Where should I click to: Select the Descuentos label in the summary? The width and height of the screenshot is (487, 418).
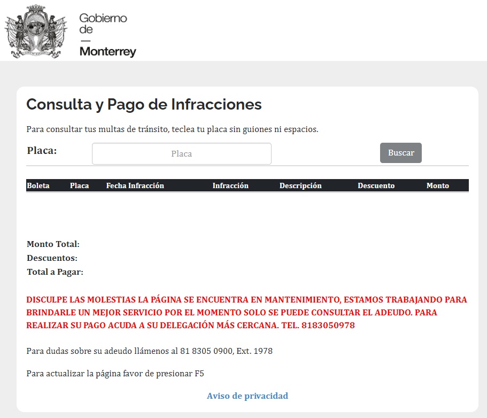coord(52,258)
